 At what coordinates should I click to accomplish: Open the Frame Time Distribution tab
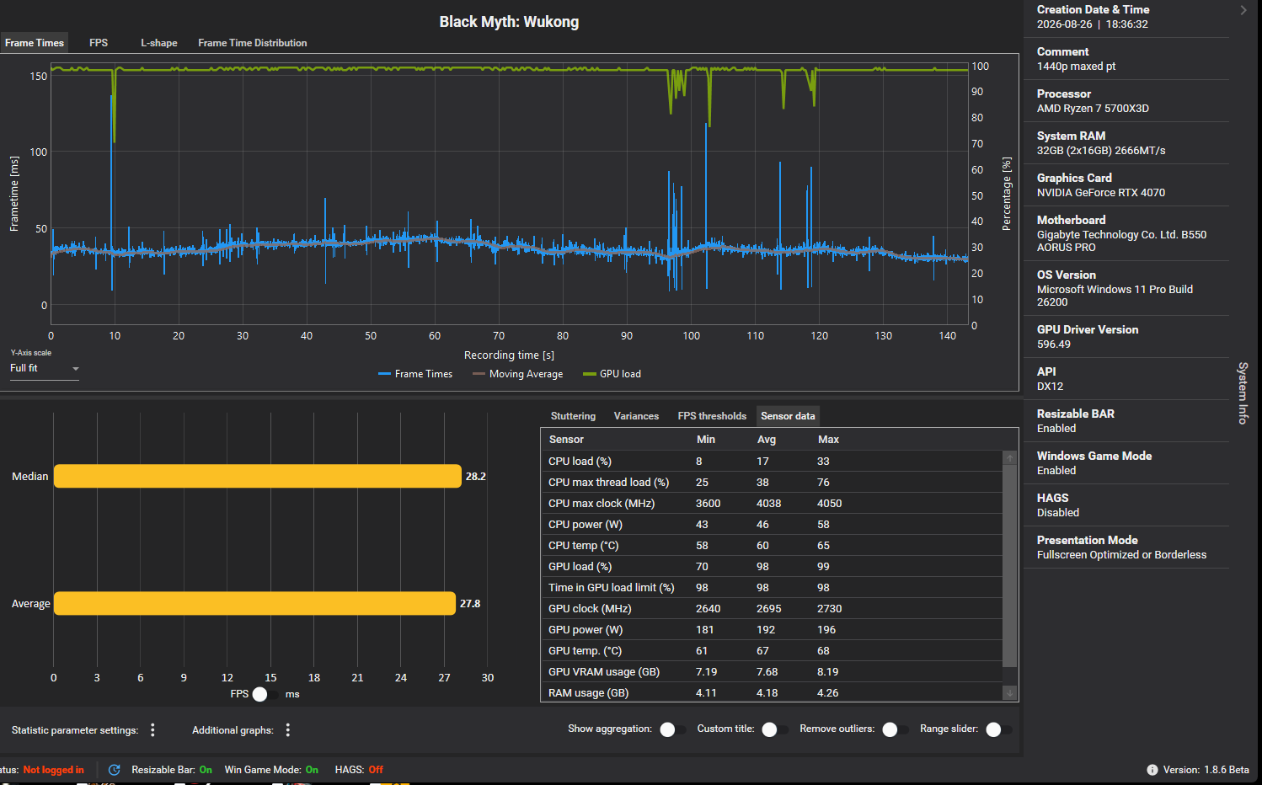click(x=253, y=43)
